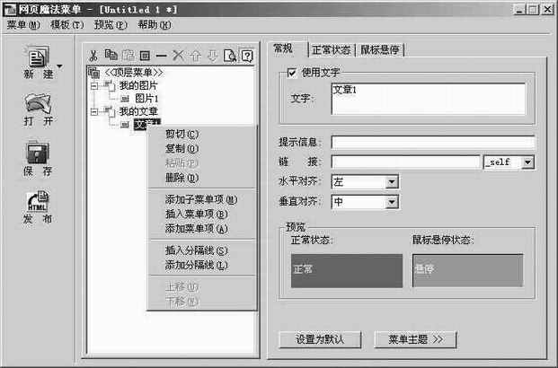Click the insert separator line toolbar icon

[x=161, y=56]
